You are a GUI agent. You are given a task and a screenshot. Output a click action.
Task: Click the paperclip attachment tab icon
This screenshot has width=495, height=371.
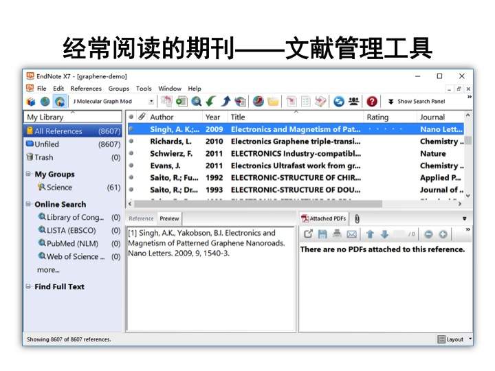357,218
